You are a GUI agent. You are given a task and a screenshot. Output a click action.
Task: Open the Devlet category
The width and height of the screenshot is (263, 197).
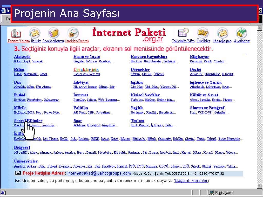(x=195, y=69)
